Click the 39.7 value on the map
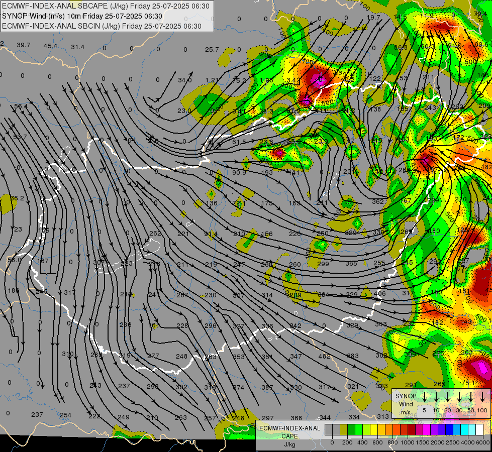 (24, 45)
